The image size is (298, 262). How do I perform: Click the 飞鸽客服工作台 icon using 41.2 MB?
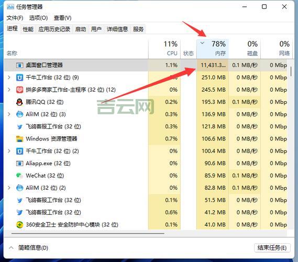[19, 212]
